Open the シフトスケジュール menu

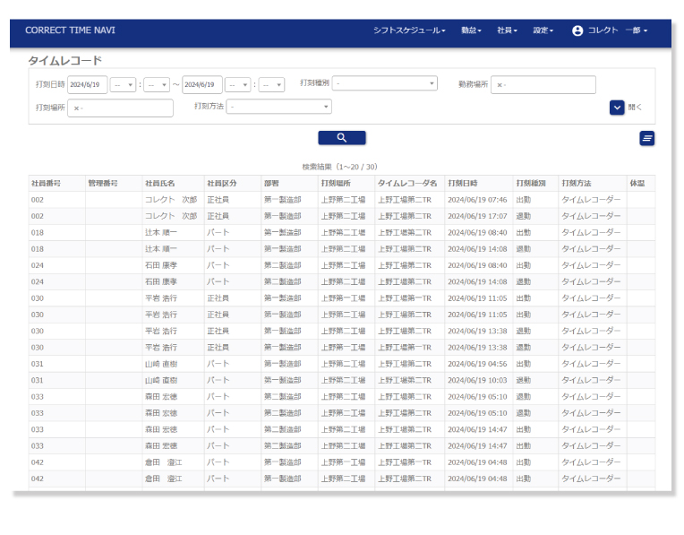(x=409, y=30)
